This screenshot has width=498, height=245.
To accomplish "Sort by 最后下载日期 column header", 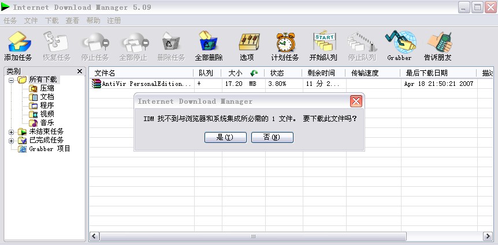I will tap(438, 73).
